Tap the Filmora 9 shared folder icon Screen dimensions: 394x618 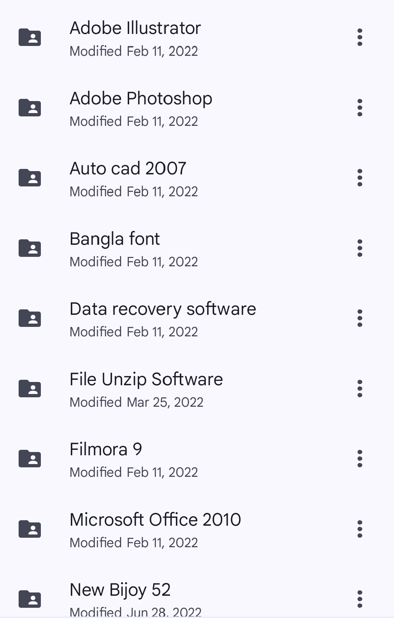pos(30,459)
